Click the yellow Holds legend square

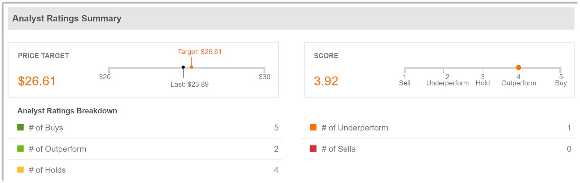pyautogui.click(x=21, y=170)
